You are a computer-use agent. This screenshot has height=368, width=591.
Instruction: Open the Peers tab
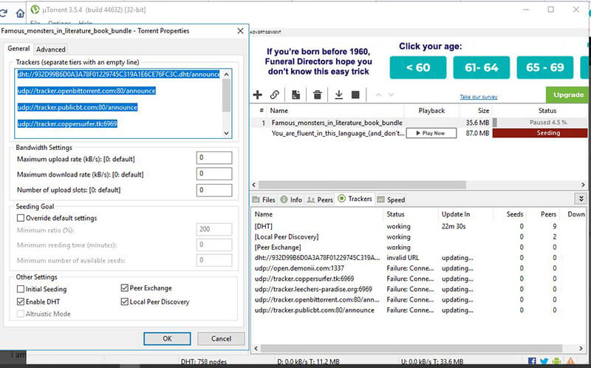(320, 200)
